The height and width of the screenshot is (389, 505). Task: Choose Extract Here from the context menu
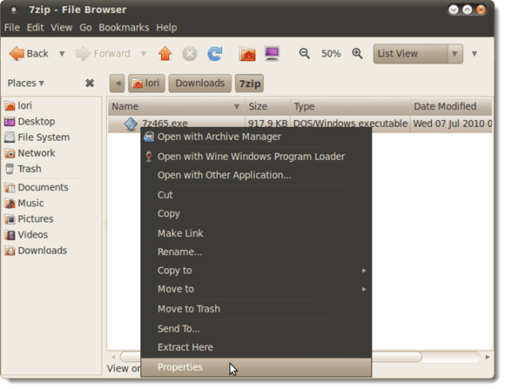[x=256, y=347]
